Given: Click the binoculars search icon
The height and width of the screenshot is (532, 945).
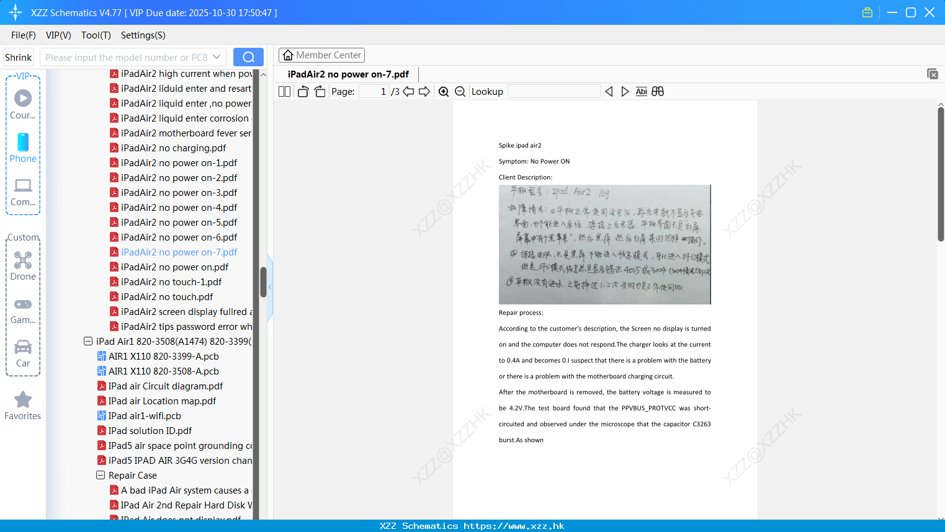Looking at the screenshot, I should pos(658,92).
